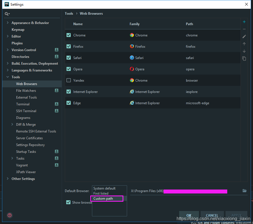Click the help question mark icon
This screenshot has height=224, width=253.
tap(10, 215)
